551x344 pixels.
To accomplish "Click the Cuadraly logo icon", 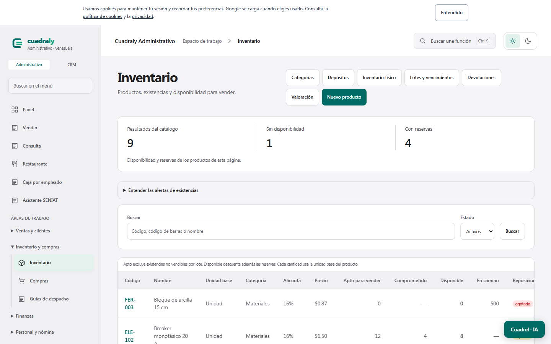I will point(17,43).
